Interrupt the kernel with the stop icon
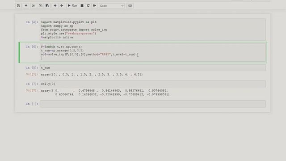This screenshot has width=286, height=161. [x=82, y=6]
